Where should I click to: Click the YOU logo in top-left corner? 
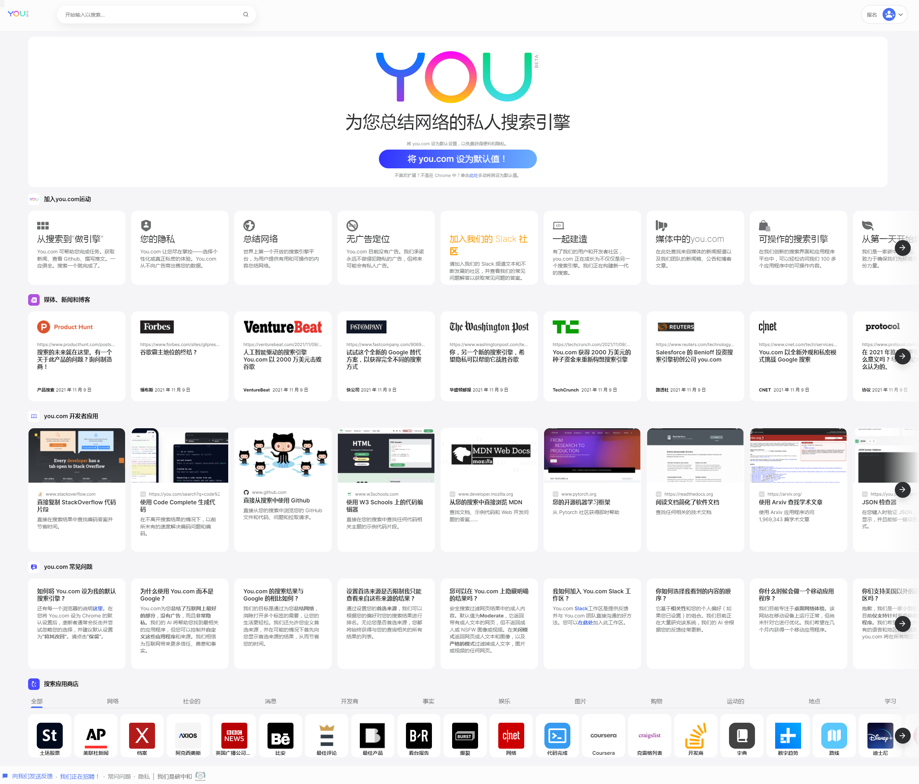click(18, 14)
